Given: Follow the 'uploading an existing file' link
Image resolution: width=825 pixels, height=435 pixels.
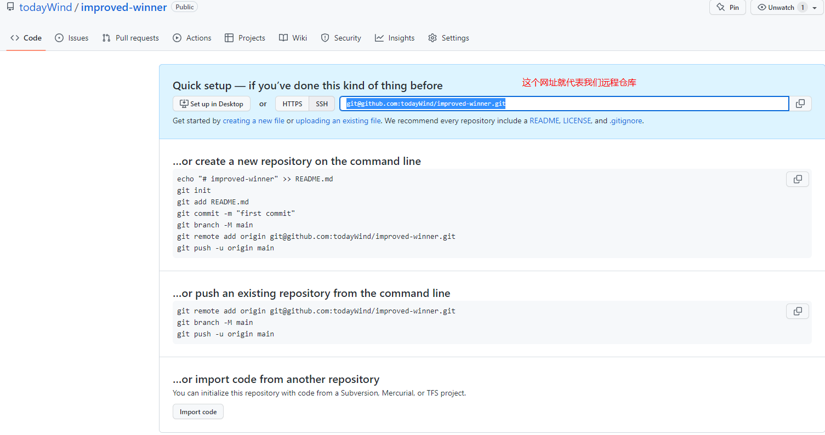Looking at the screenshot, I should point(338,121).
